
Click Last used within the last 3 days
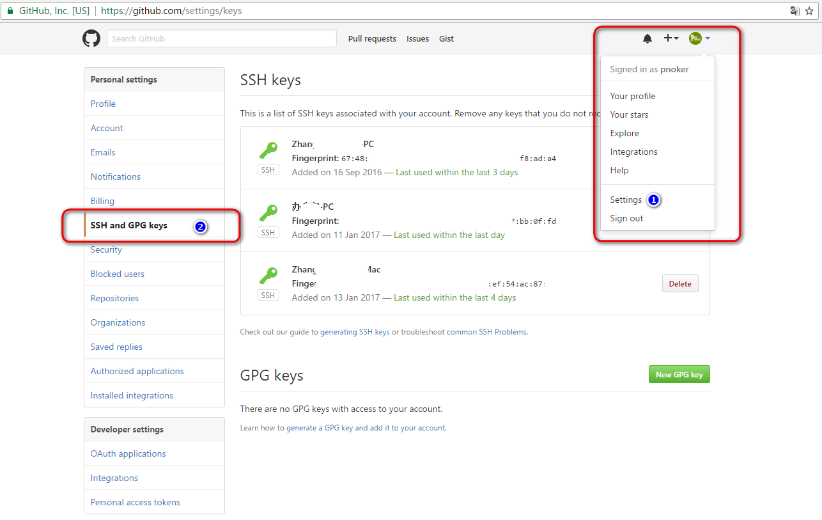457,173
